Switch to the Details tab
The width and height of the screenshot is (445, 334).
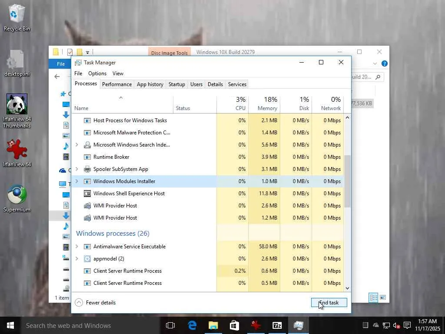215,84
